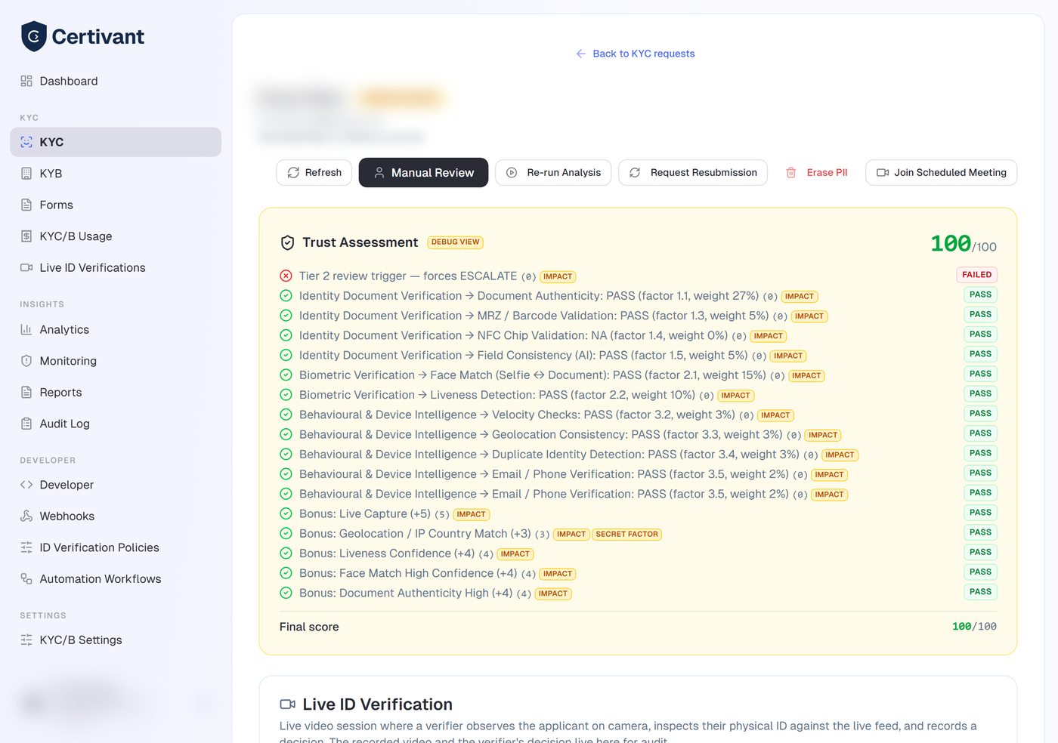This screenshot has height=743, width=1058.
Task: Click IMPACT badge on Tier 2 review trigger row
Action: click(558, 277)
